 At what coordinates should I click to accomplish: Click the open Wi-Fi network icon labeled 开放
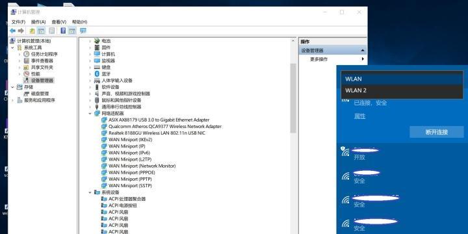(345, 152)
